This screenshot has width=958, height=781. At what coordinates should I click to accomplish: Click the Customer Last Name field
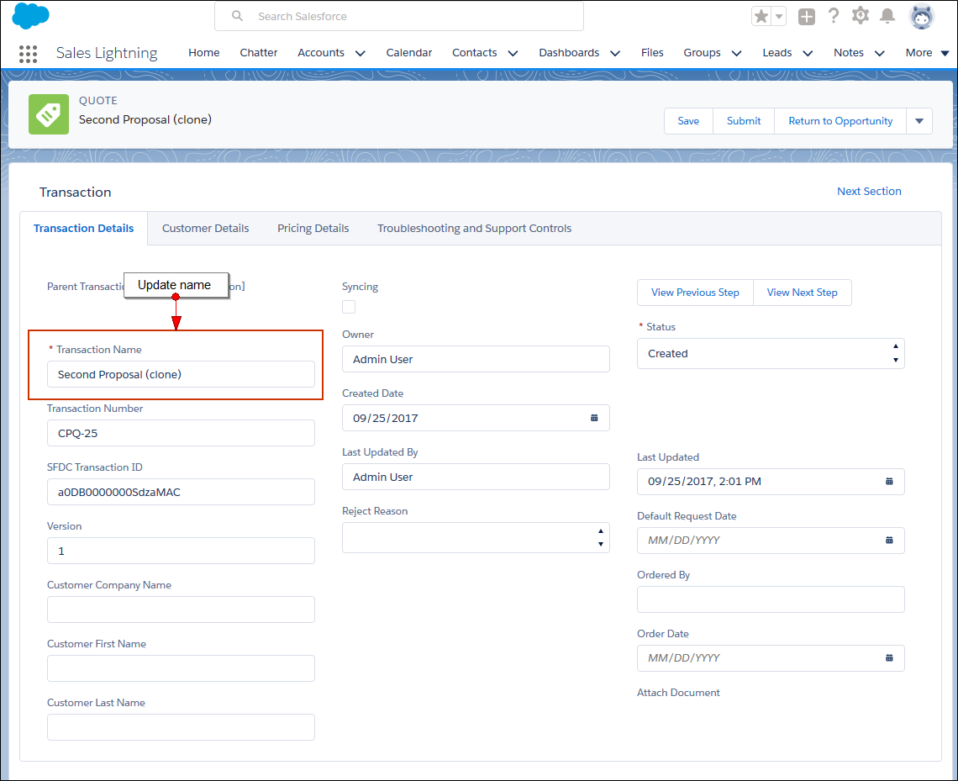[181, 727]
